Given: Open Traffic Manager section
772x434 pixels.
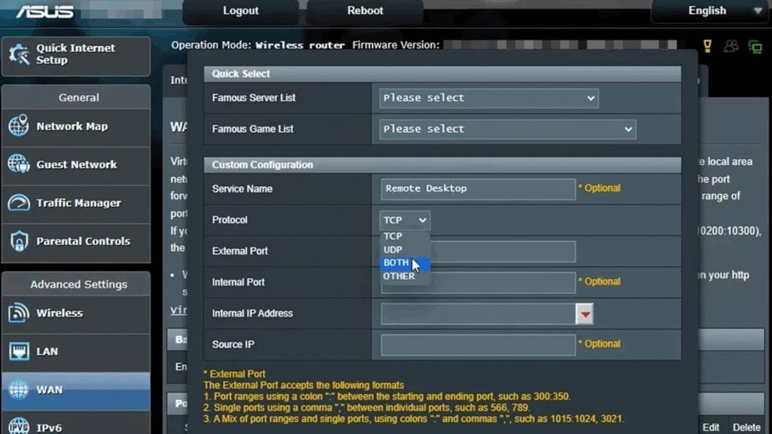Looking at the screenshot, I should coord(76,203).
